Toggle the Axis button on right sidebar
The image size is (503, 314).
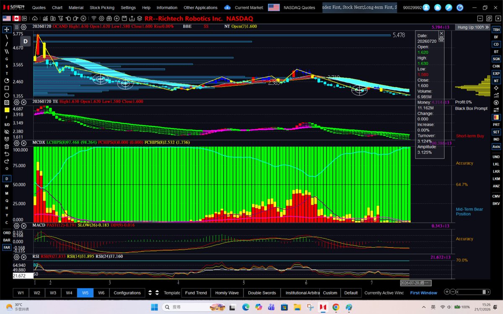pos(496,147)
